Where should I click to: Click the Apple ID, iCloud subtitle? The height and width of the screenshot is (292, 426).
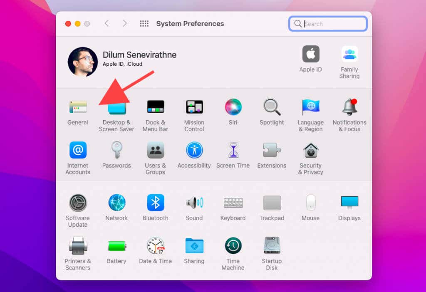point(123,64)
